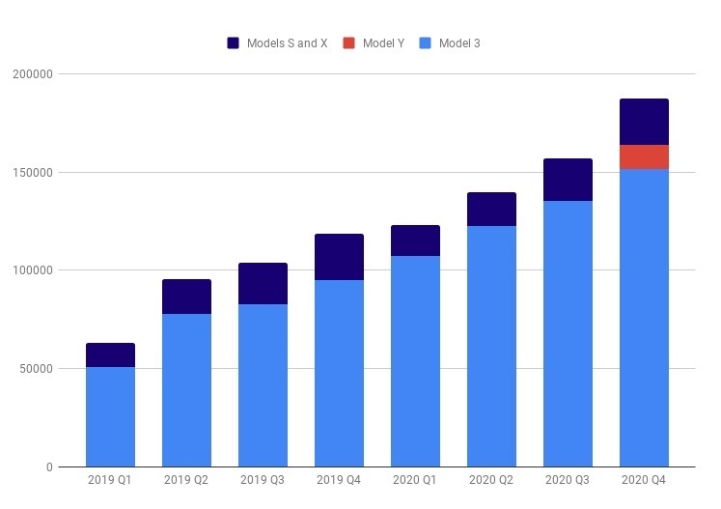Image resolution: width=721 pixels, height=509 pixels.
Task: Select the Model 3 bar segment for 2020 Q1
Action: click(x=416, y=361)
